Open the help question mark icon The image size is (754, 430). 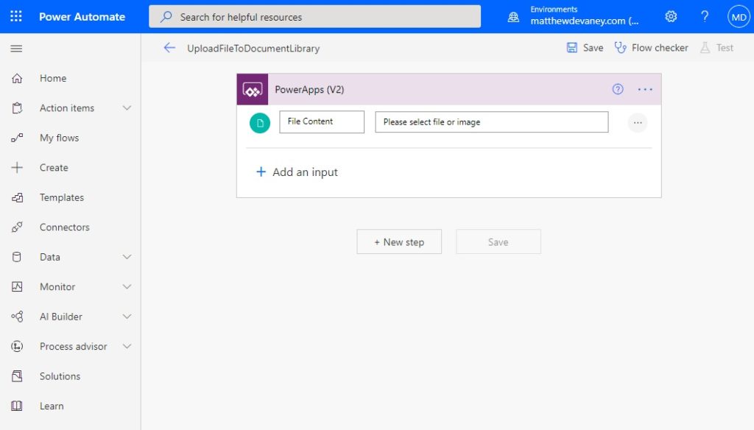pos(705,16)
